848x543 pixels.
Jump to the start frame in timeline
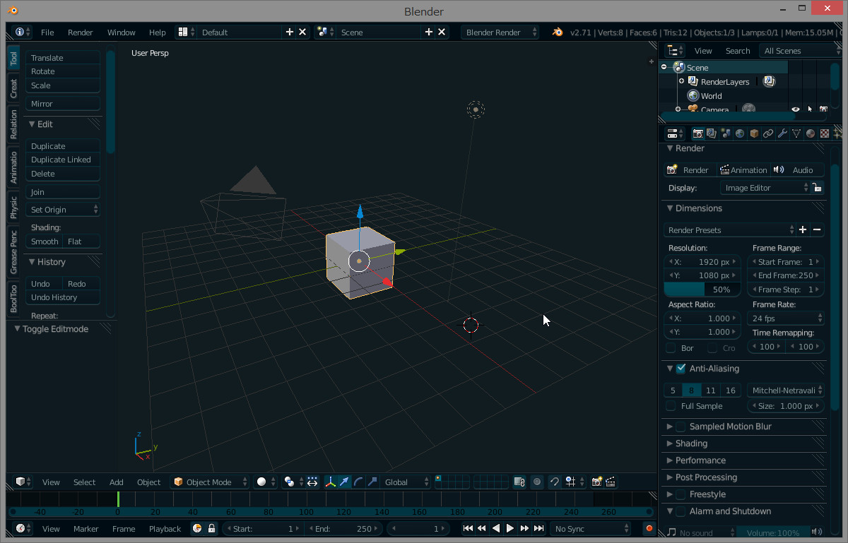468,528
